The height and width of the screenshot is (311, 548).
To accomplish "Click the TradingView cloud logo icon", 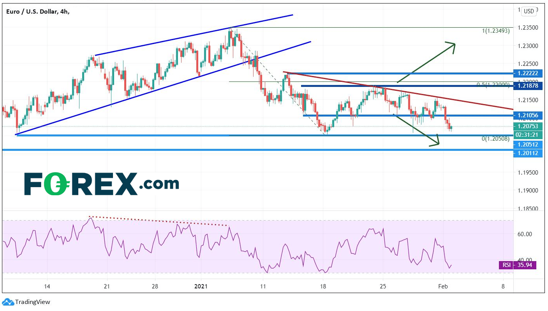I will coord(8,302).
